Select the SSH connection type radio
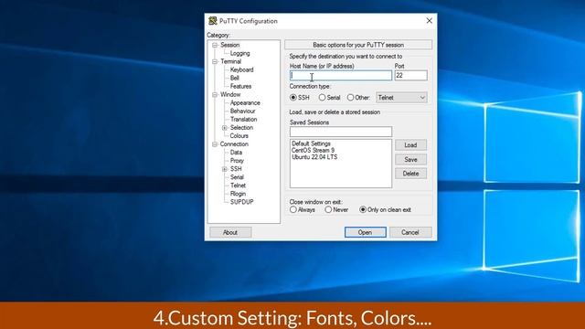 coord(293,98)
